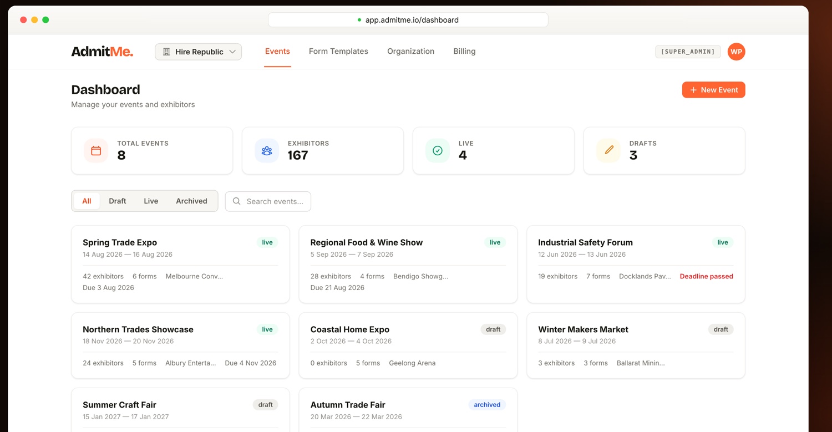The image size is (832, 432).
Task: Open the Form Templates tab
Action: [338, 51]
